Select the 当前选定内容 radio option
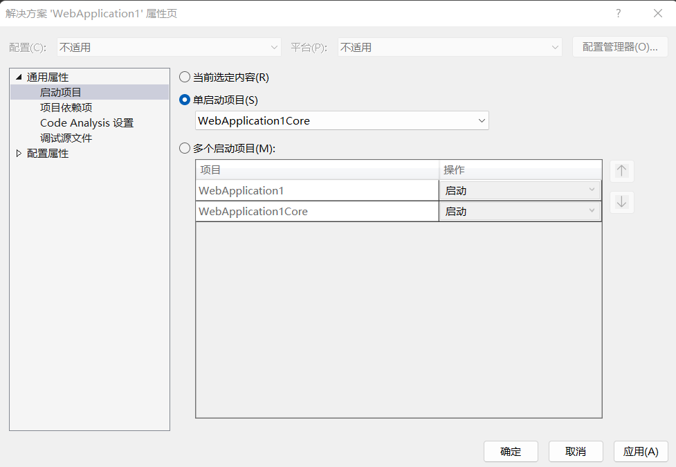Viewport: 676px width, 467px height. (185, 77)
